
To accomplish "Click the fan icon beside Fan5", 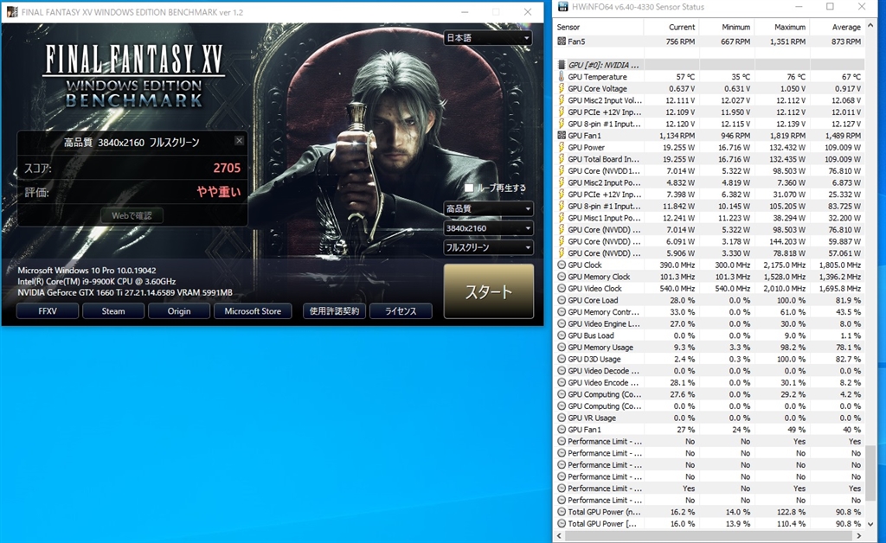I will 561,42.
